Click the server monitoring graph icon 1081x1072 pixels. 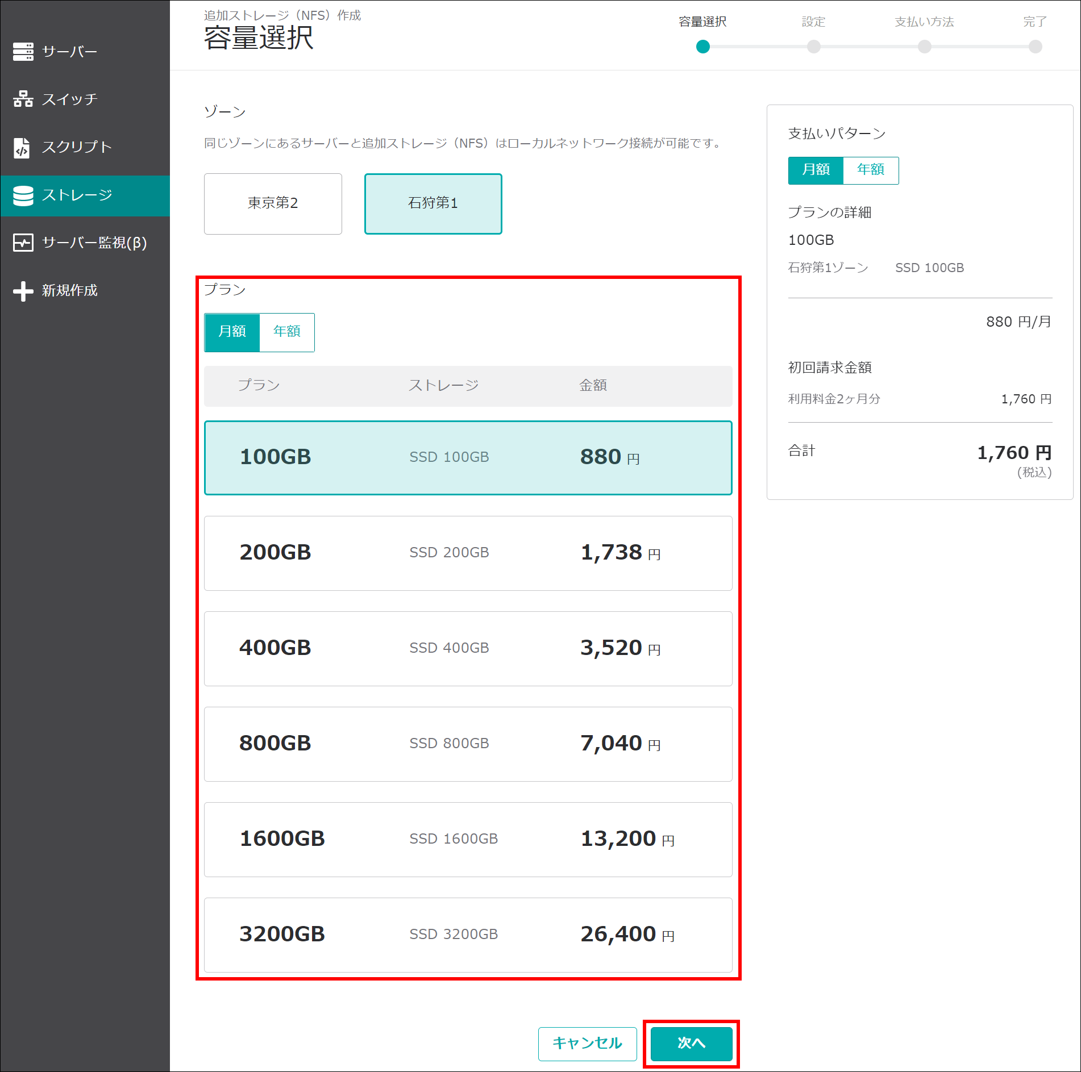coord(23,243)
